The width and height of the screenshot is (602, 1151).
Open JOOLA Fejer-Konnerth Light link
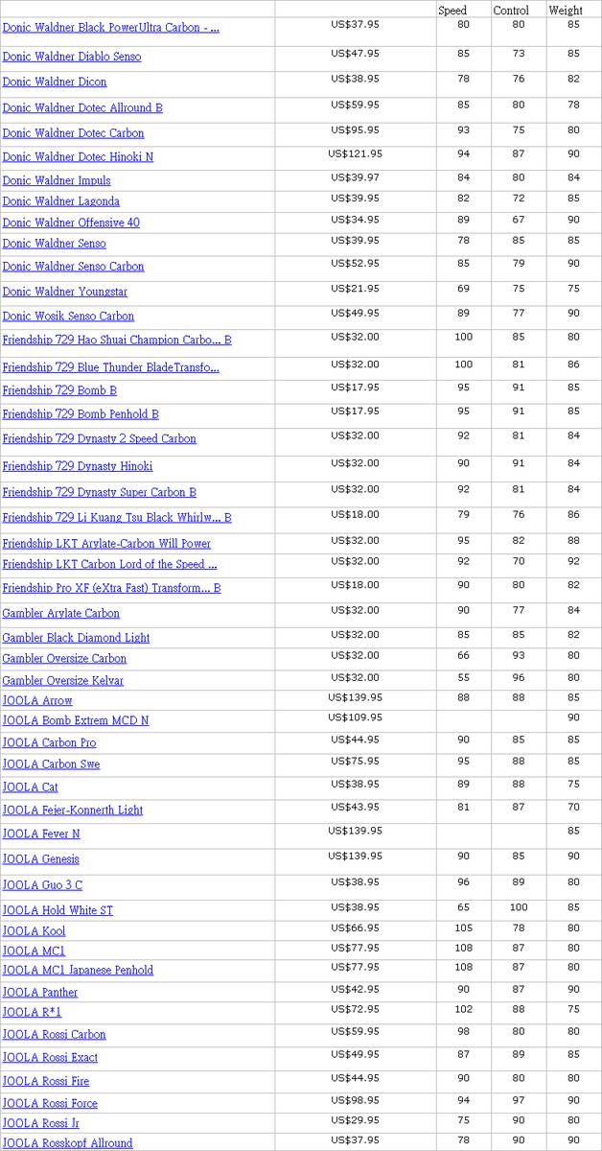click(x=73, y=810)
